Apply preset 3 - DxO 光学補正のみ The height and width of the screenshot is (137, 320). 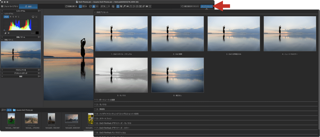(234, 34)
